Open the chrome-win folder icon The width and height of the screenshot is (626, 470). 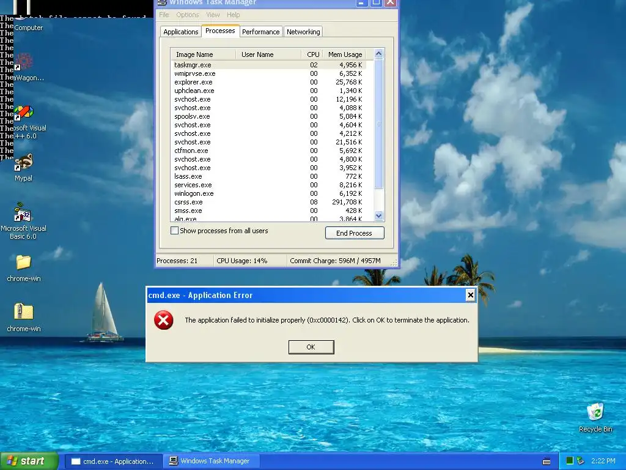pos(24,262)
